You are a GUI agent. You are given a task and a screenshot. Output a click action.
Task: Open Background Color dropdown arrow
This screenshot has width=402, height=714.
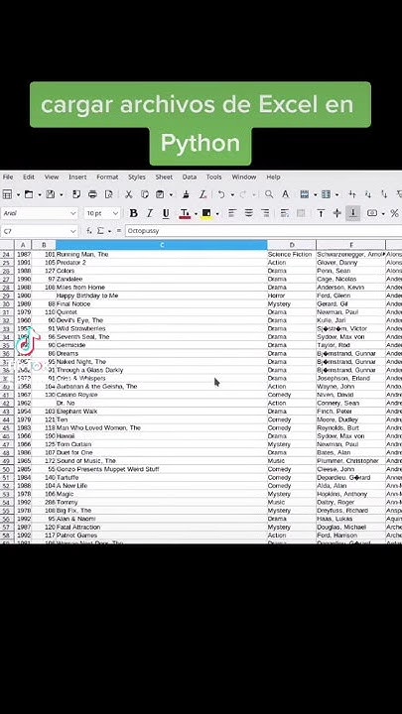click(217, 213)
